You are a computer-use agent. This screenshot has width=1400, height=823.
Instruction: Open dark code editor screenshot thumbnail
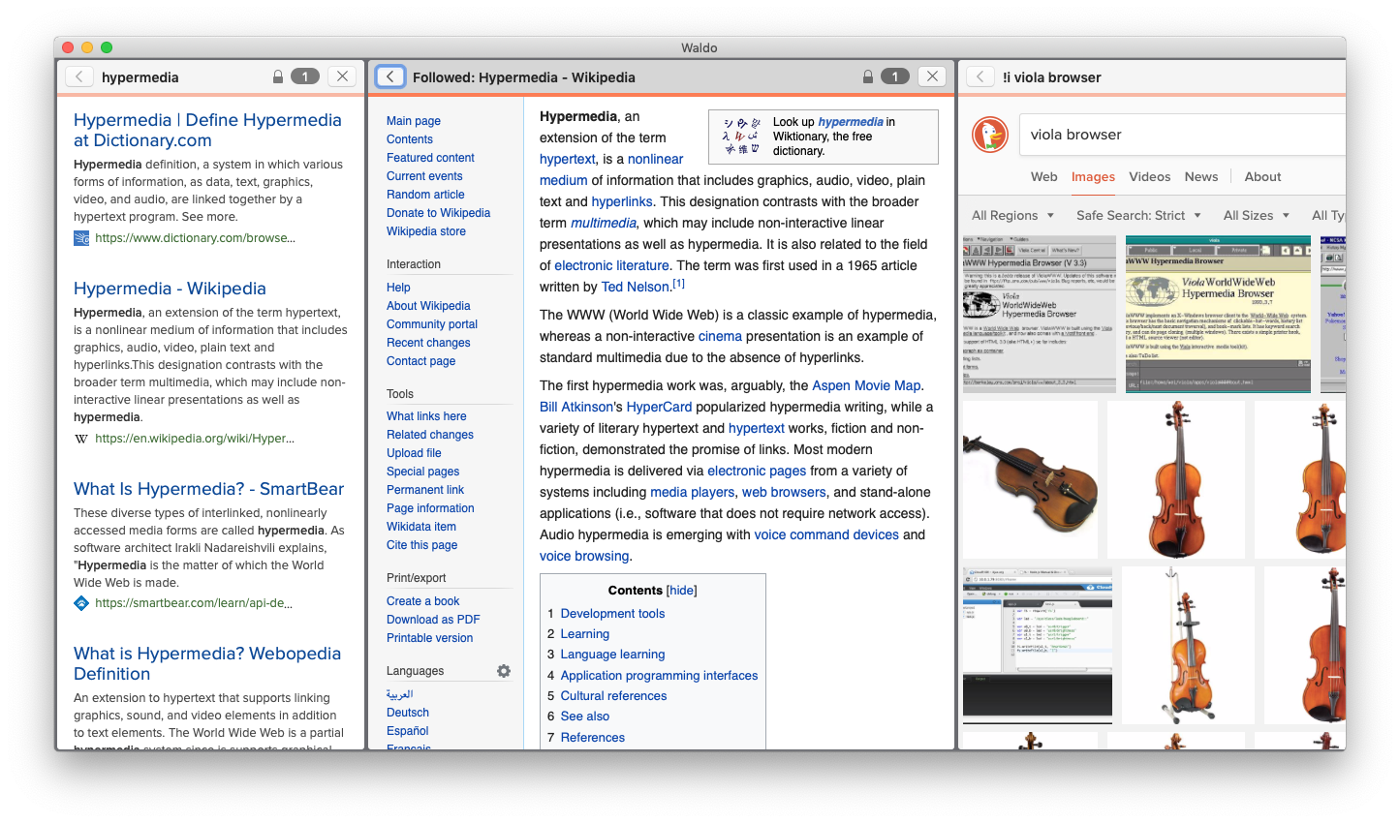tap(1038, 646)
